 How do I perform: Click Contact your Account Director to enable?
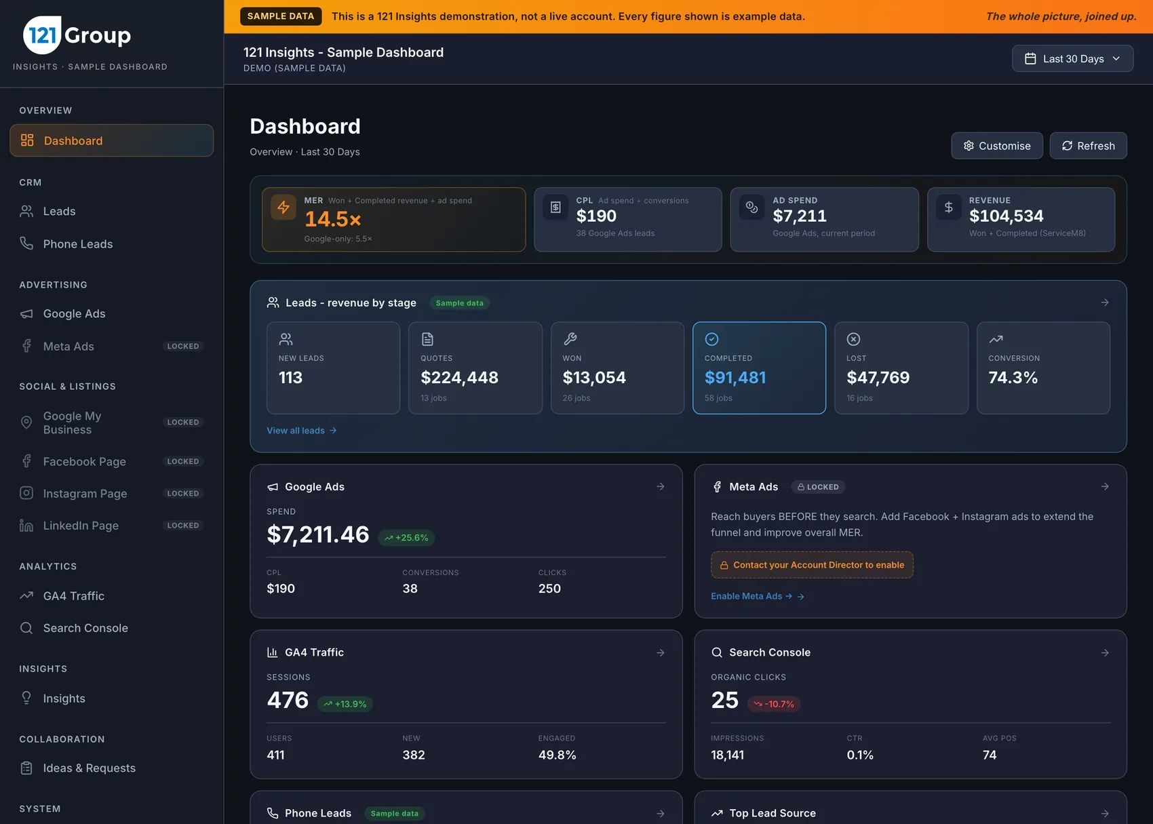tap(812, 565)
